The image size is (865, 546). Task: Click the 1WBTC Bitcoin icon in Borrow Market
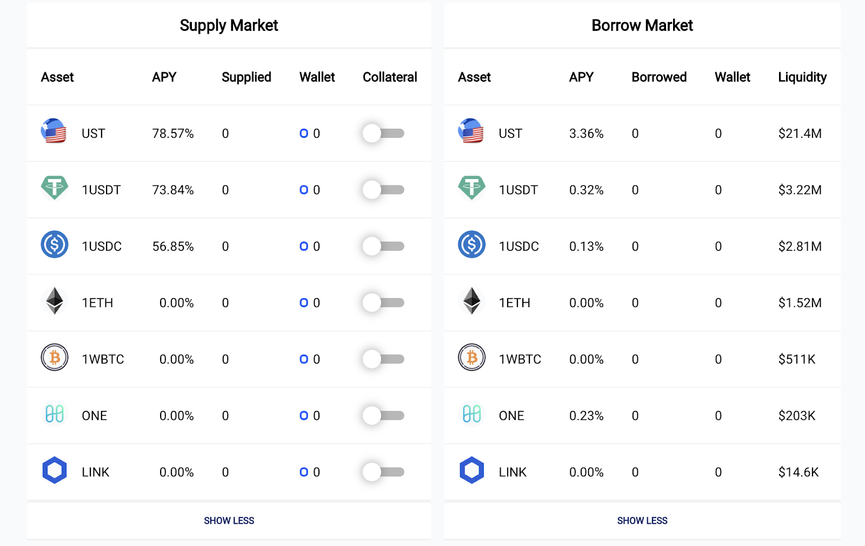click(471, 357)
